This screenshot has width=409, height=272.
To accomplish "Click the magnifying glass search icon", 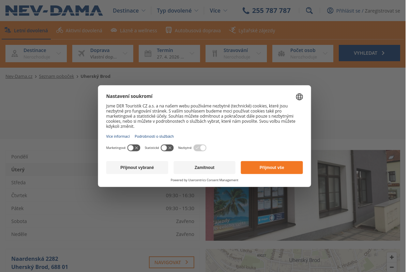I will 309,11.
